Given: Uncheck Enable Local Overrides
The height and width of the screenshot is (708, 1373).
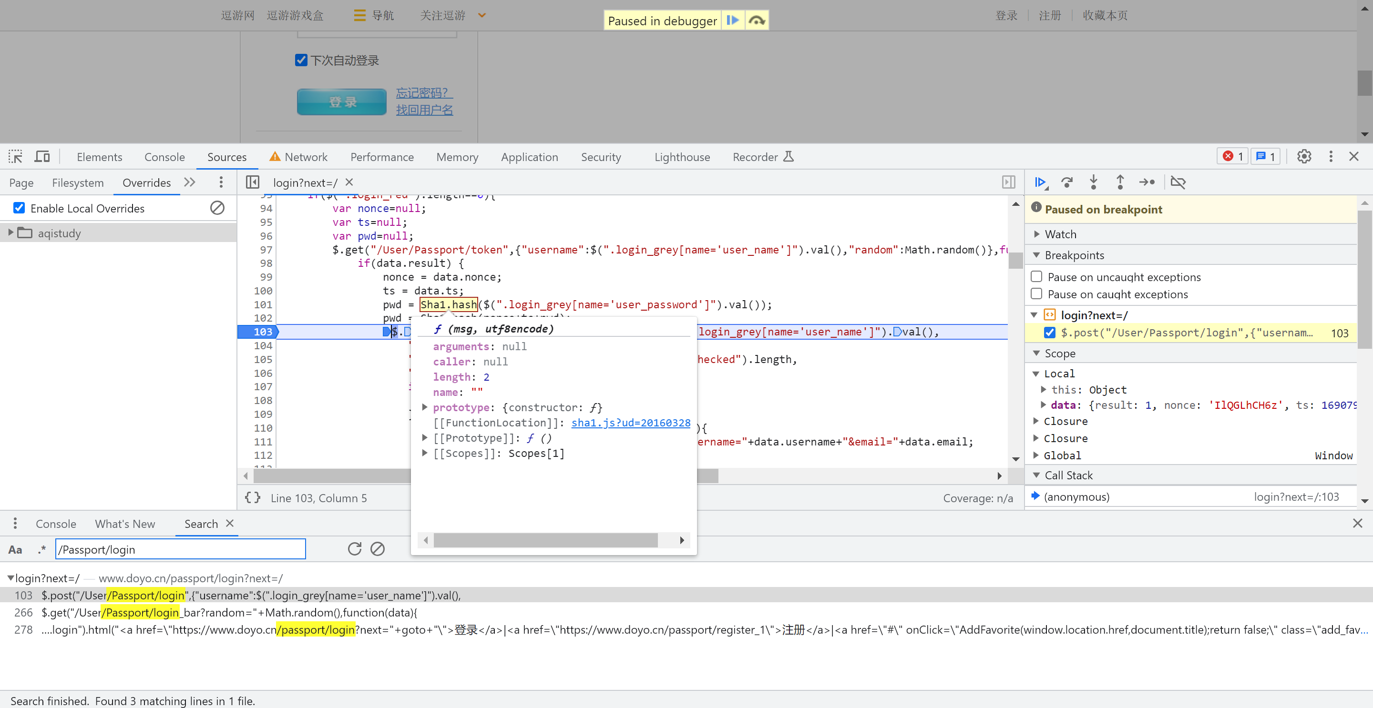Looking at the screenshot, I should coord(19,208).
